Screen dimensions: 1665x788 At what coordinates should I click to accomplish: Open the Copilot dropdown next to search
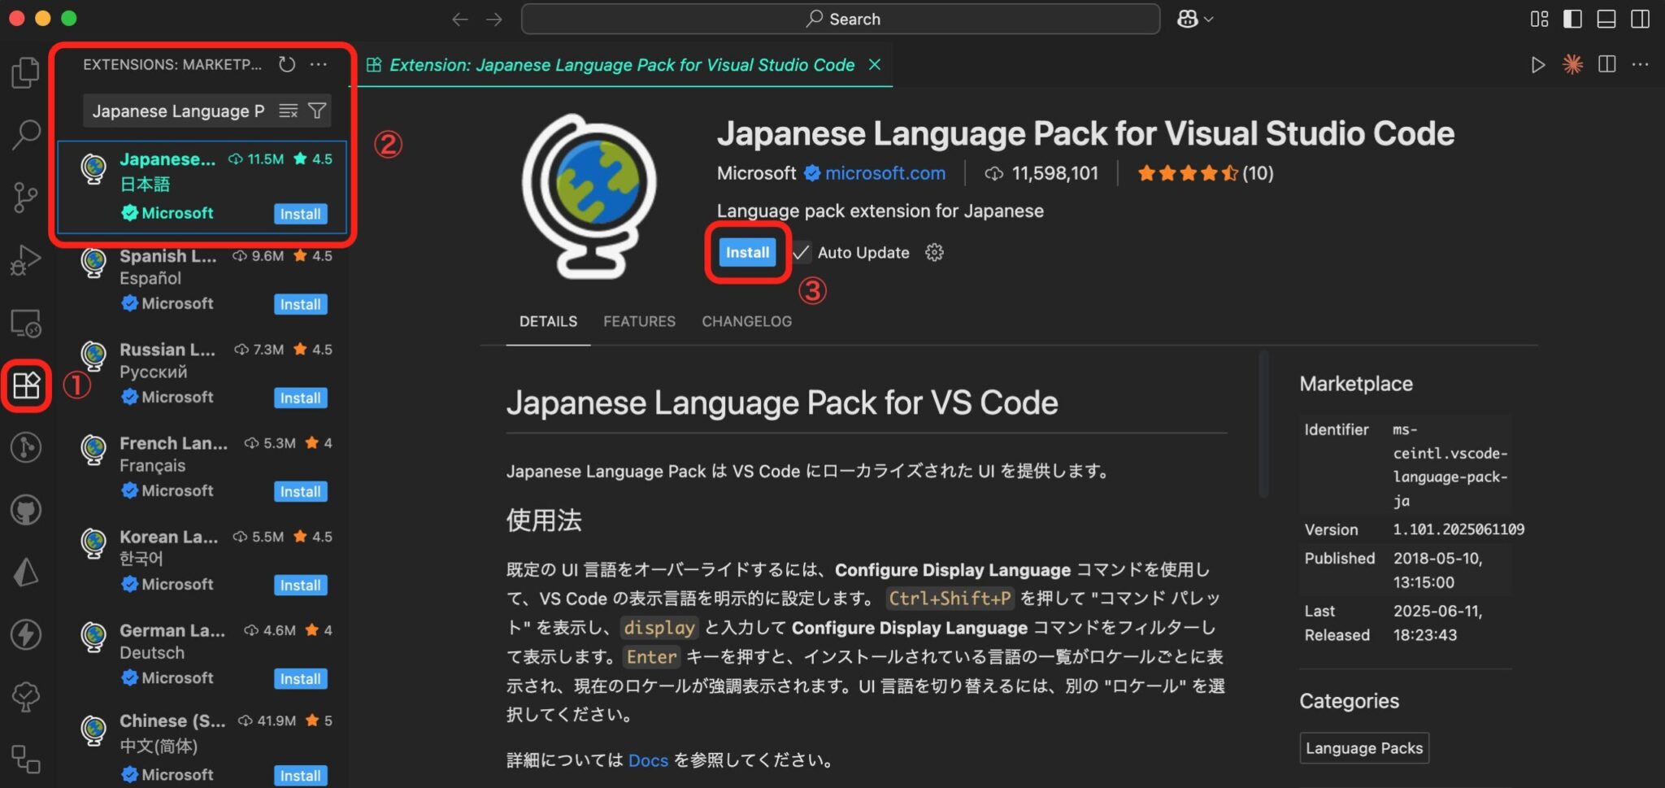[x=1195, y=18]
